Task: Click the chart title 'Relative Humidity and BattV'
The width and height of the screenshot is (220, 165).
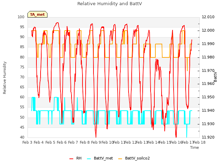Action: (x=110, y=4)
